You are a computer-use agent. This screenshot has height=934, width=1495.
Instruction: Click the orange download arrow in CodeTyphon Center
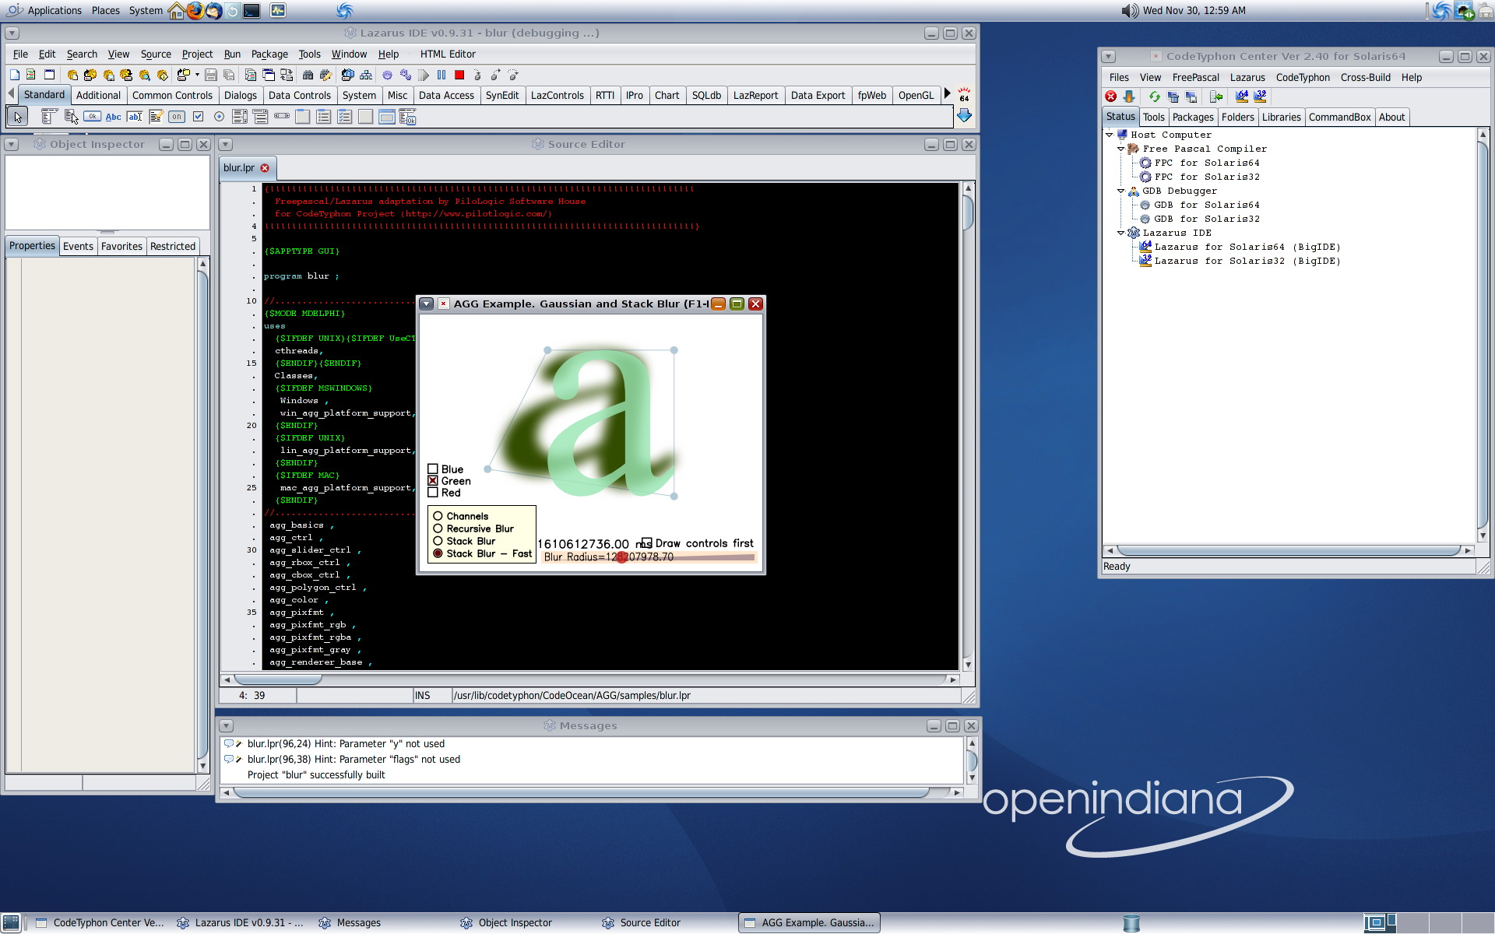point(1129,97)
